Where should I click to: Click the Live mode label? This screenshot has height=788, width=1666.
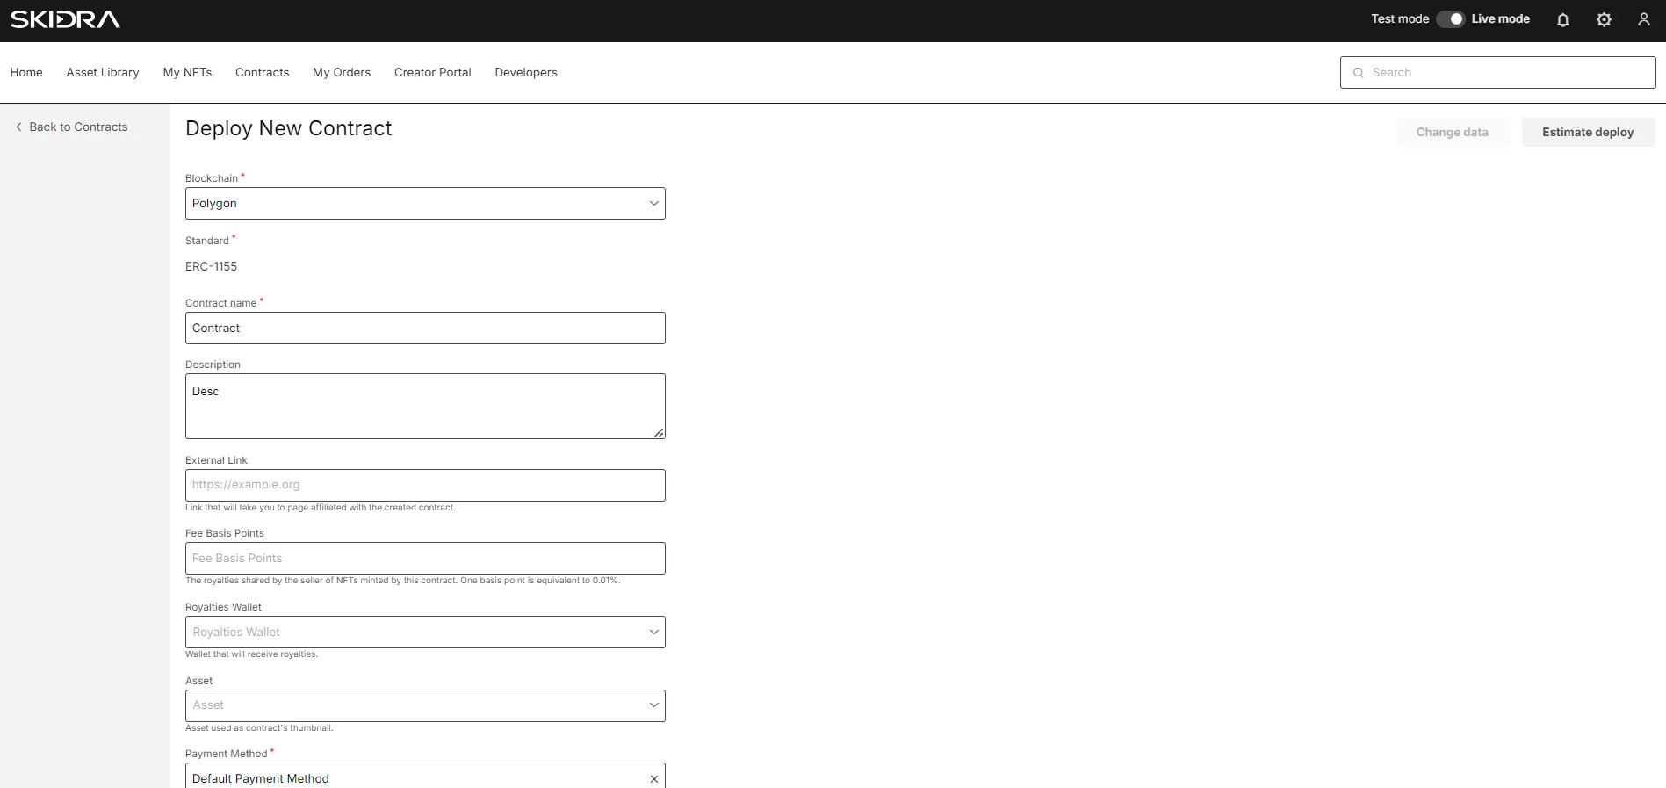pyautogui.click(x=1501, y=19)
